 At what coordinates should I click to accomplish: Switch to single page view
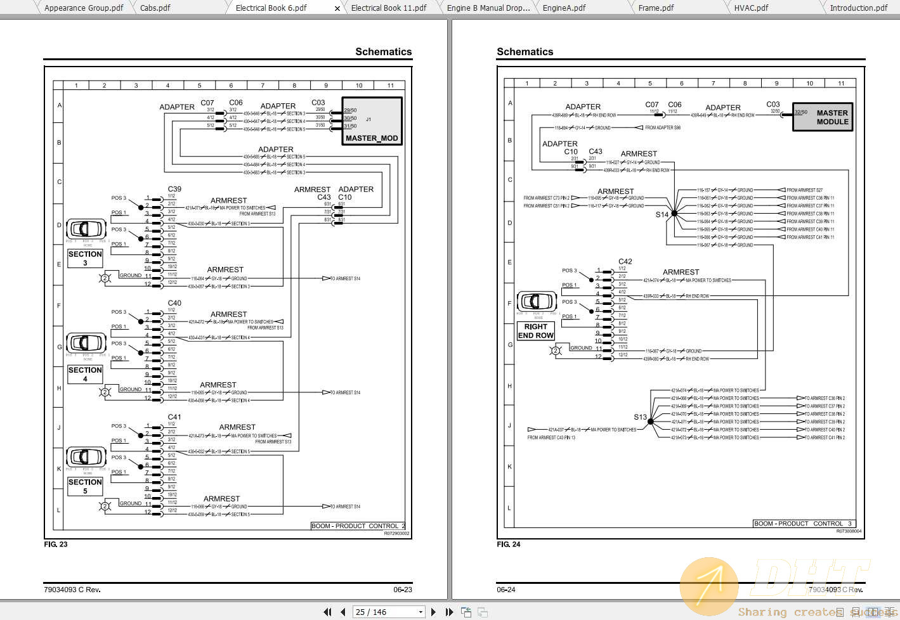click(x=840, y=612)
